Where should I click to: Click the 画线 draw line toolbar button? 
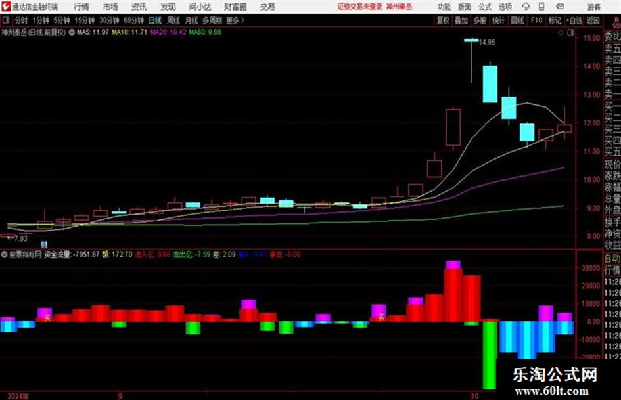(517, 20)
